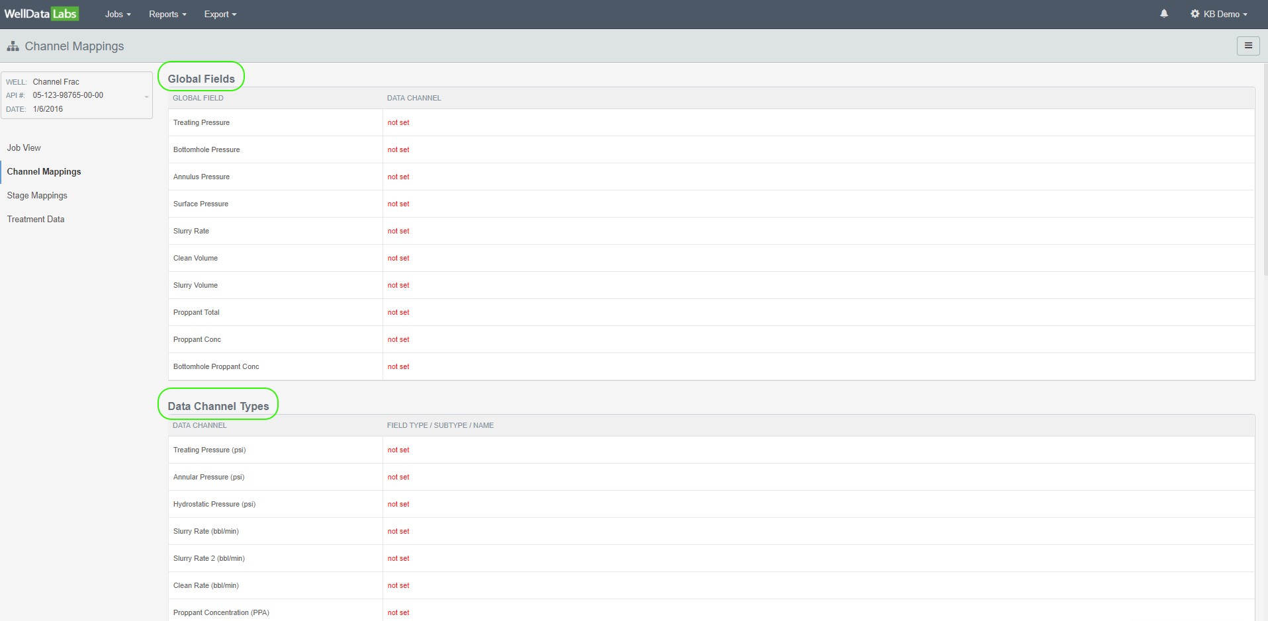Set data channel for Surface Pressure
Screen dimensions: 1268x621
point(398,204)
